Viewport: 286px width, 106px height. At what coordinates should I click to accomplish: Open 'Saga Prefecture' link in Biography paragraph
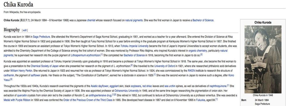point(41,37)
